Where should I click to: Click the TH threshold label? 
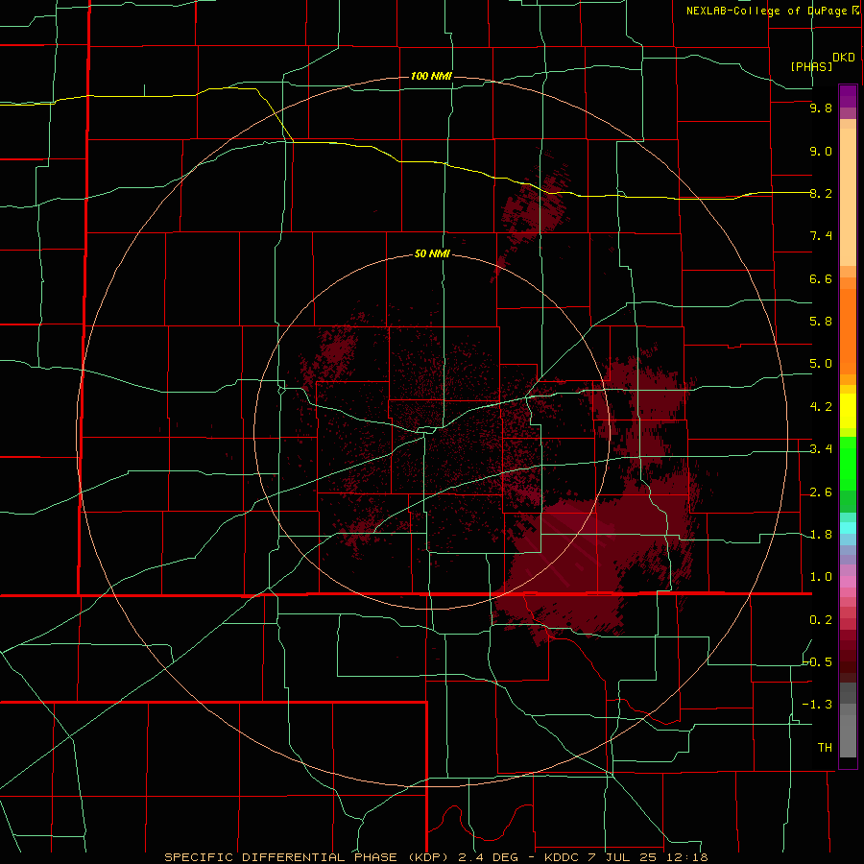825,748
